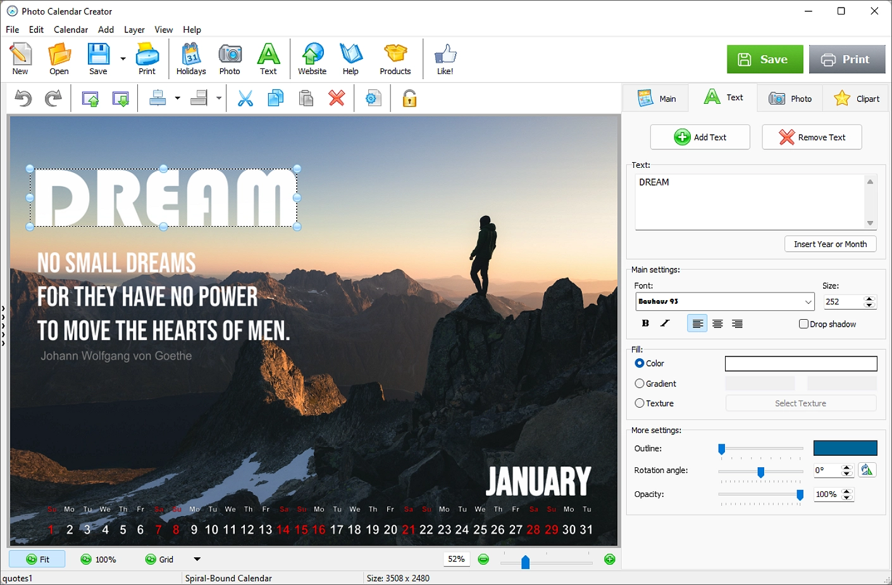This screenshot has width=892, height=585.
Task: Switch to the Clipart tab
Action: pyautogui.click(x=858, y=99)
